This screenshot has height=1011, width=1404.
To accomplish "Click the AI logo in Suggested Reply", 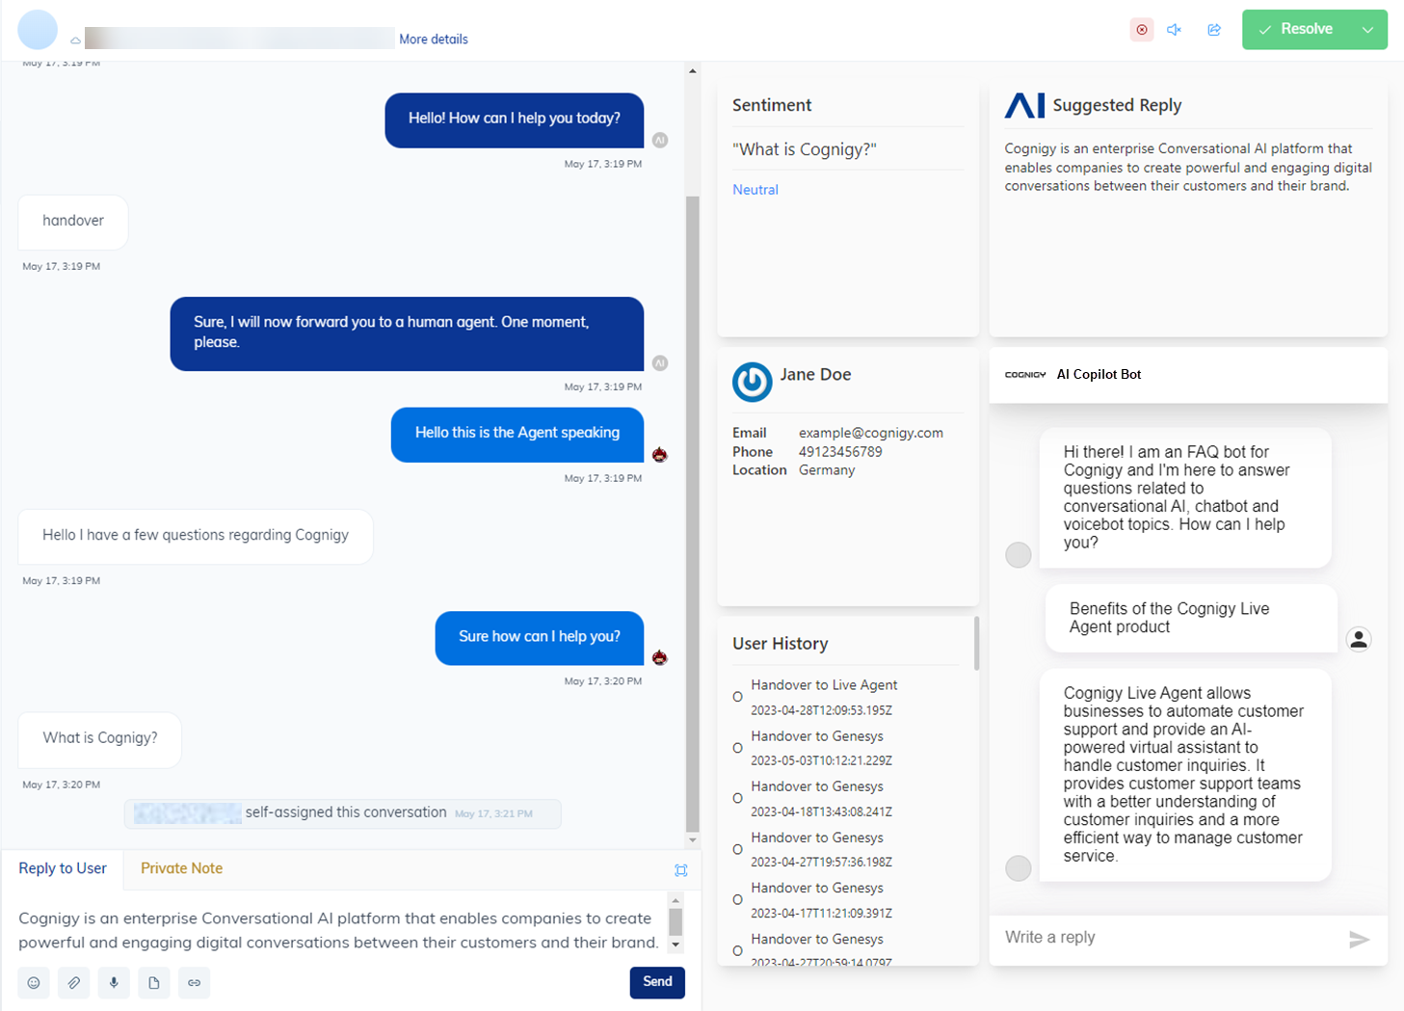I will (x=1024, y=105).
